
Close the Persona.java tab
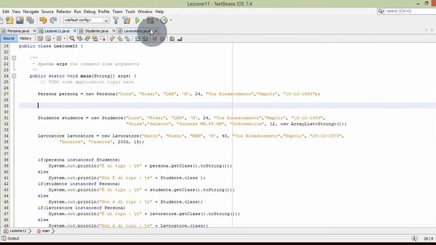(35, 31)
